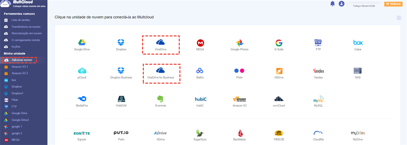
Task: Choose the G Suite service
Action: 279,43
